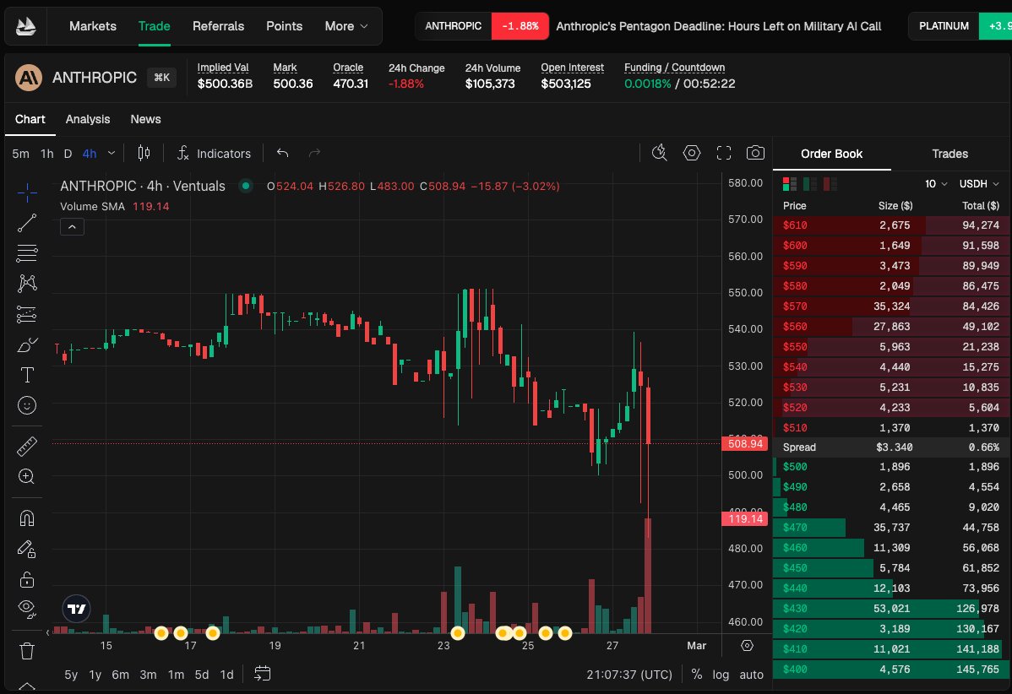The image size is (1012, 694).
Task: Expand the timeframe interval dropdown arrow
Action: [111, 153]
